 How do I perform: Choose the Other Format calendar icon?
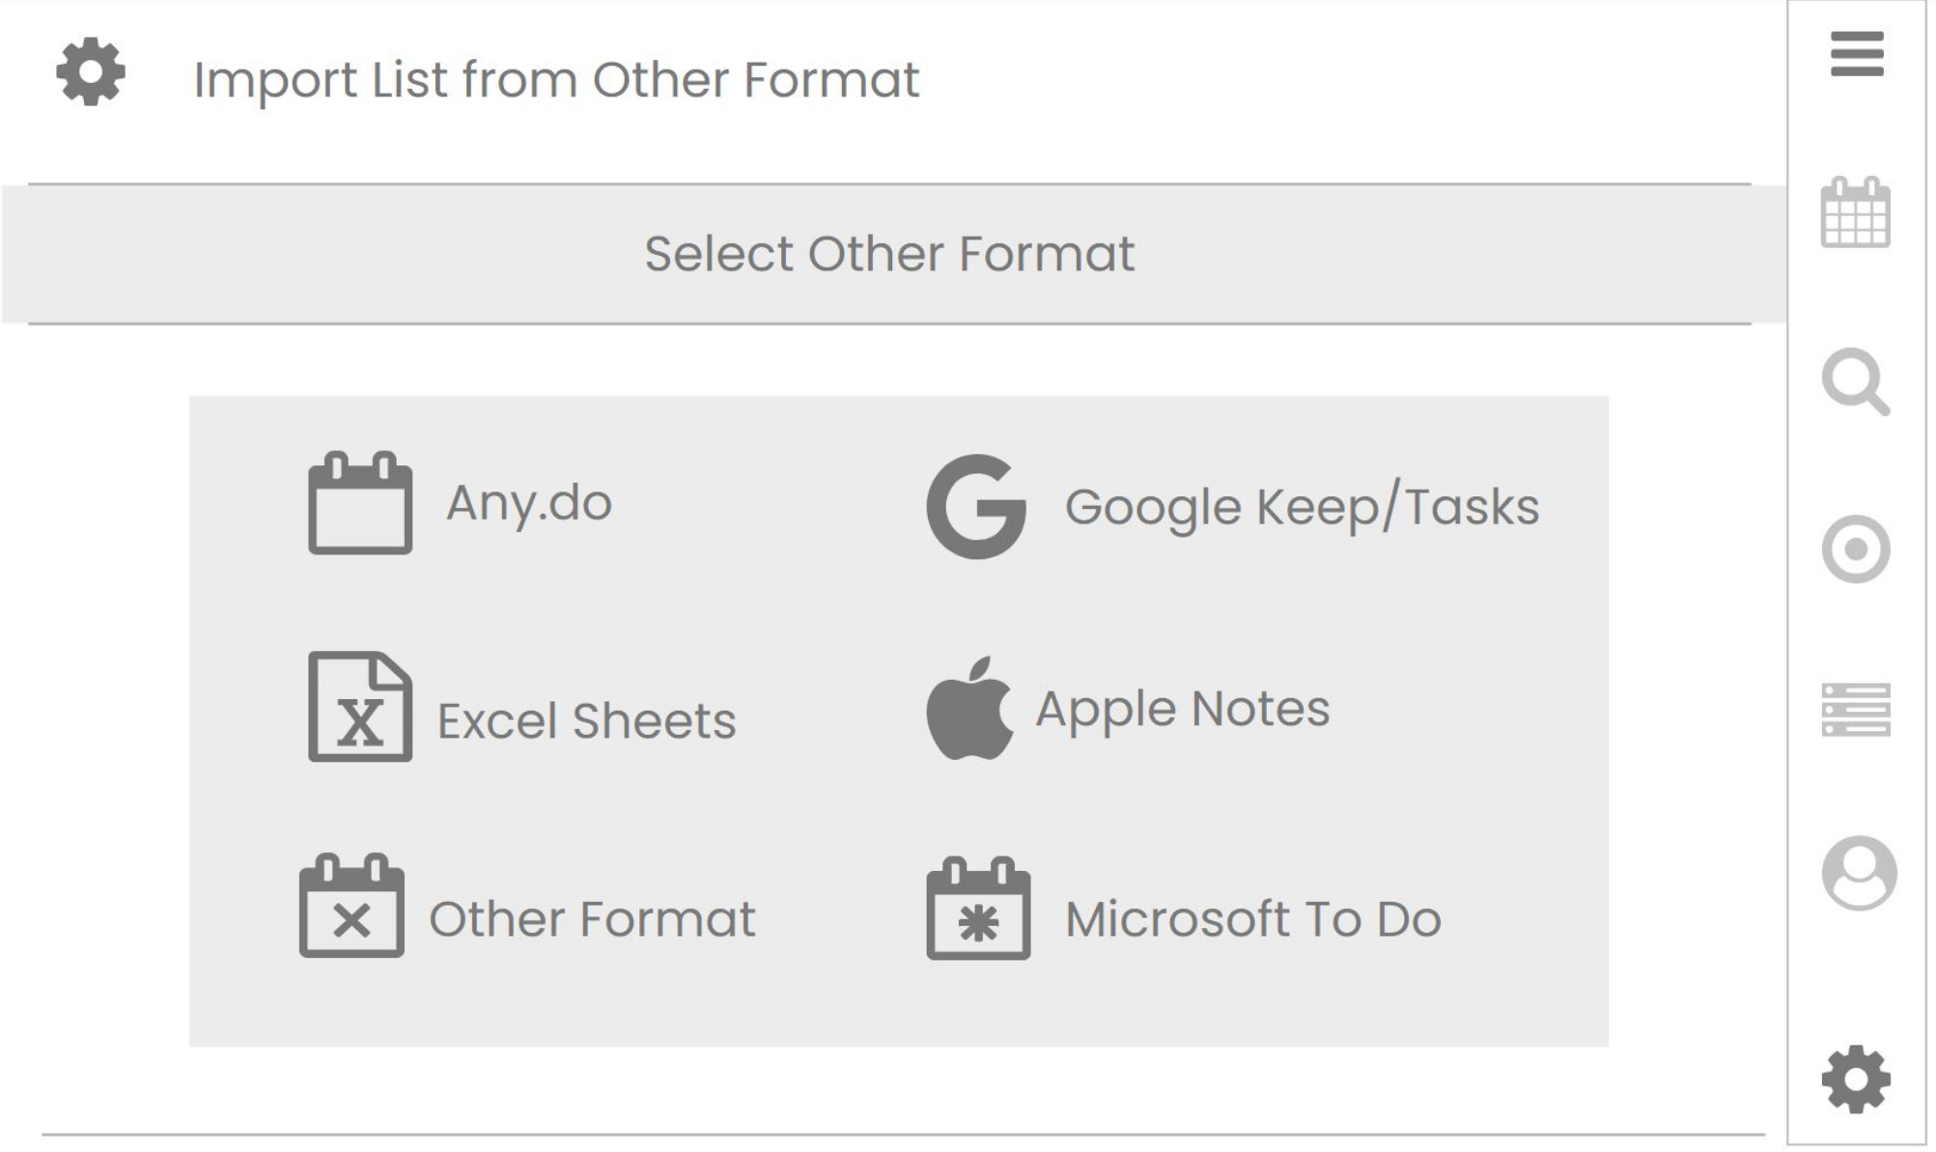[351, 905]
